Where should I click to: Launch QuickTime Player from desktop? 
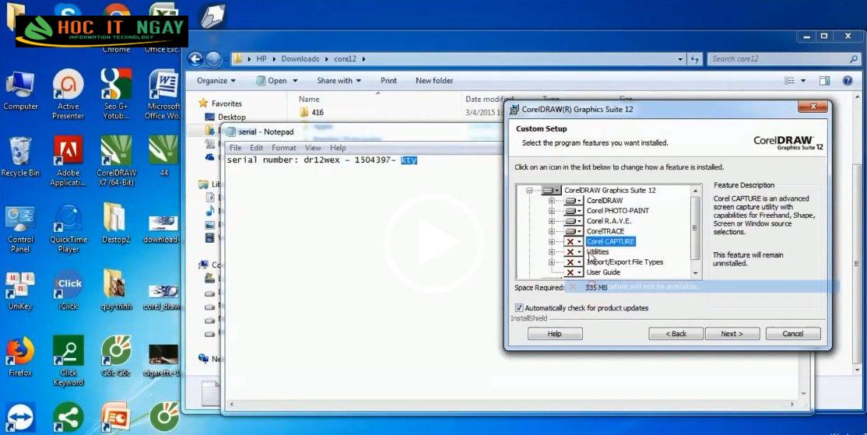(x=68, y=228)
